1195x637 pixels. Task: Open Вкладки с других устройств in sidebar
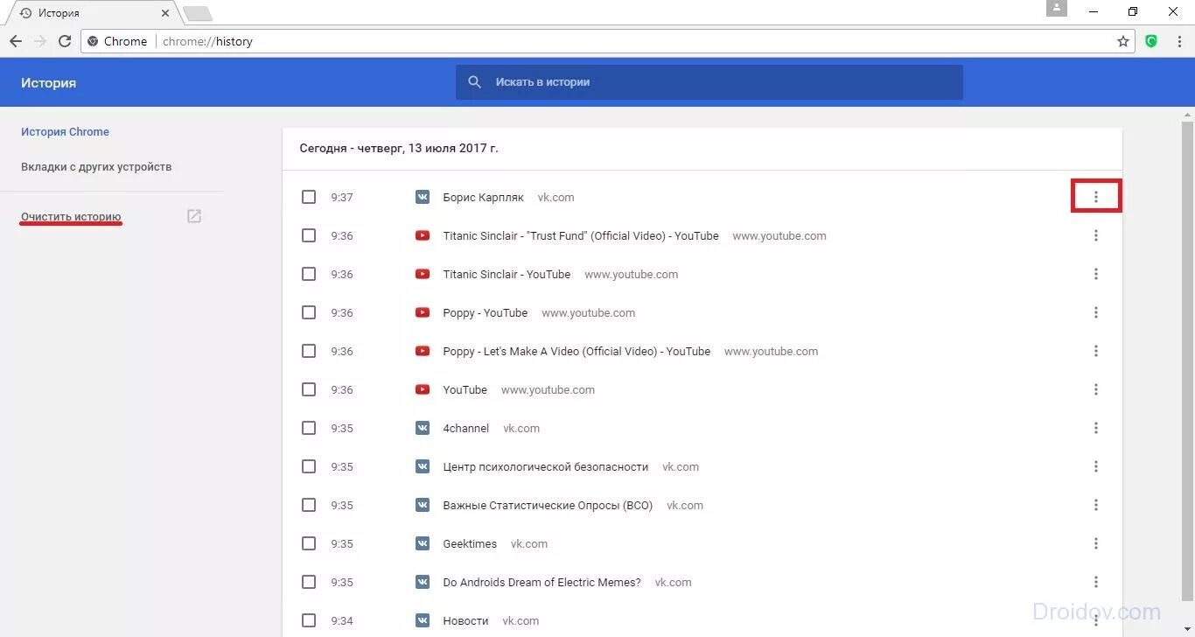96,167
